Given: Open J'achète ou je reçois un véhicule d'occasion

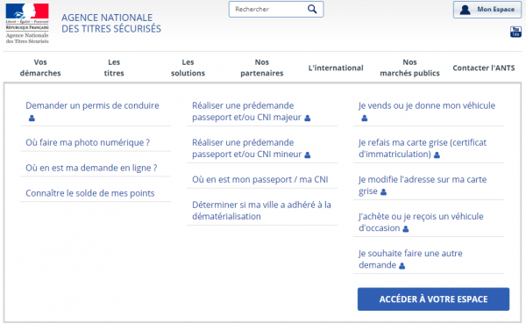Looking at the screenshot, I should pyautogui.click(x=421, y=222).
